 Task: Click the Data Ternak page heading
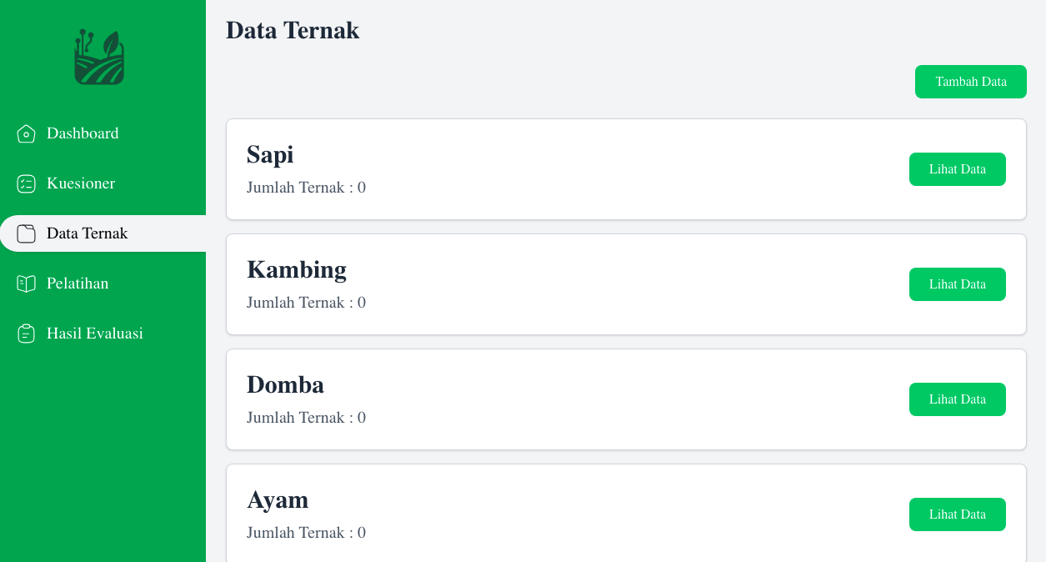coord(293,31)
